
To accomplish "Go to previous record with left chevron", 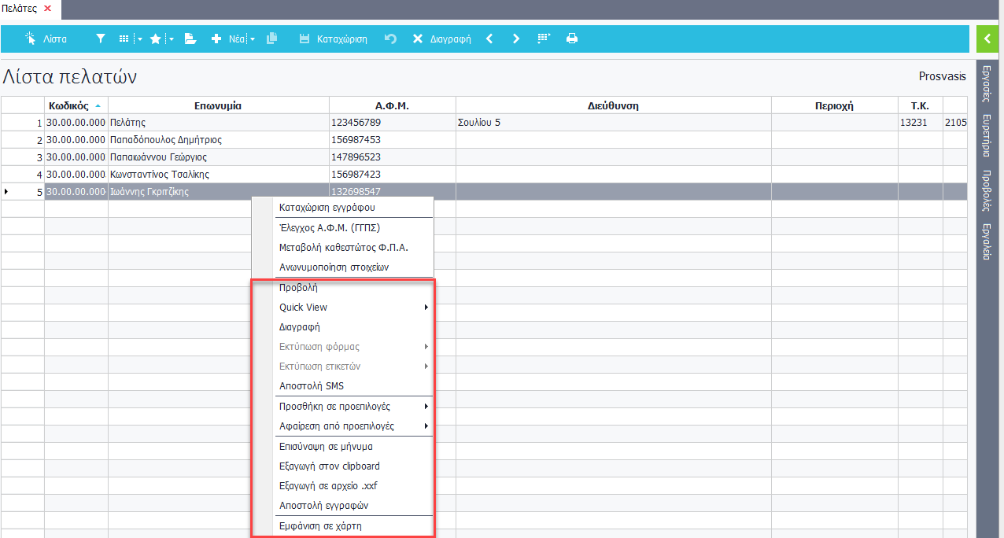I will [489, 39].
